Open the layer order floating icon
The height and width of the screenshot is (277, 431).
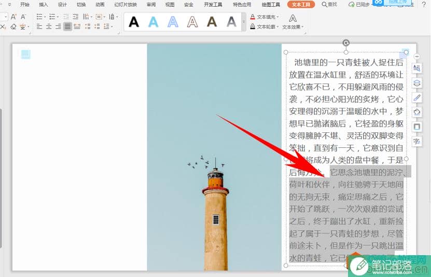417,82
